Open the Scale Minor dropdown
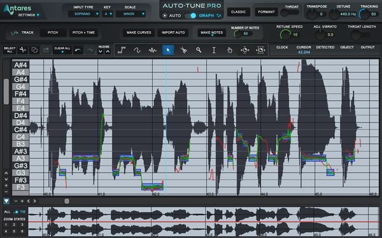The height and width of the screenshot is (238, 382). coord(131,14)
